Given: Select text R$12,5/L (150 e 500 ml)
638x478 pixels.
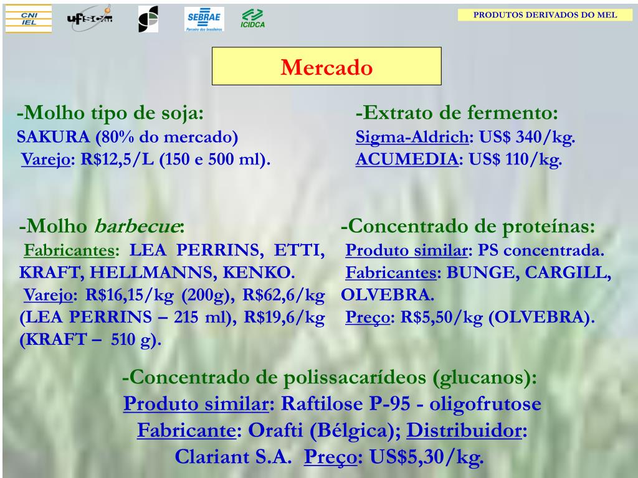Looking at the screenshot, I should click(175, 159).
